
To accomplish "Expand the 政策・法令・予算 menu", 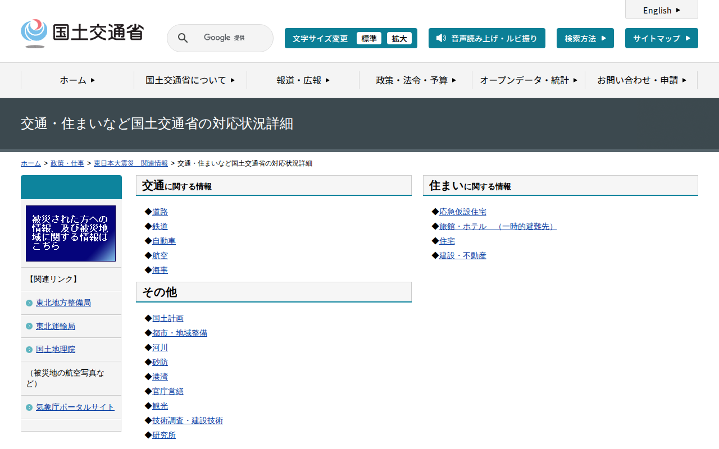I will (416, 80).
